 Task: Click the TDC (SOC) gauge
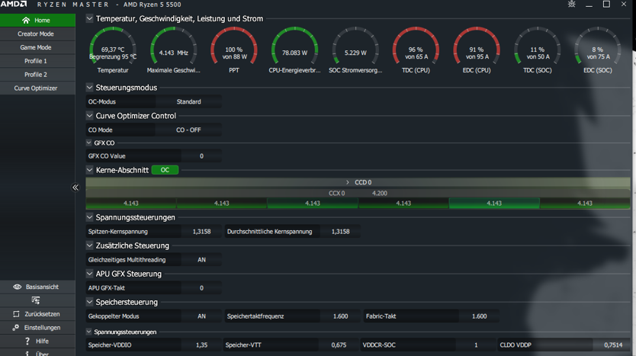click(538, 50)
